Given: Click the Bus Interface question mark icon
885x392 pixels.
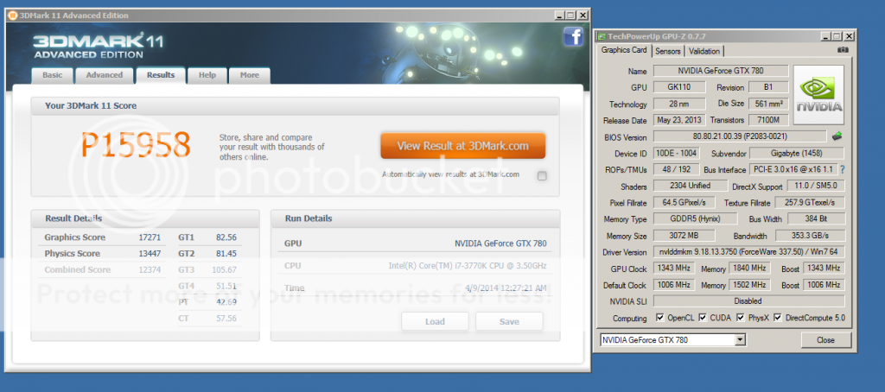Looking at the screenshot, I should coord(842,169).
